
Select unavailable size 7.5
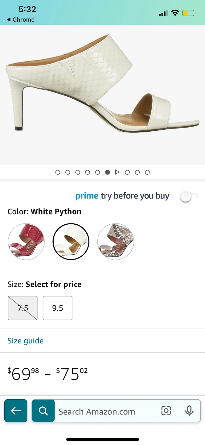coord(23,308)
